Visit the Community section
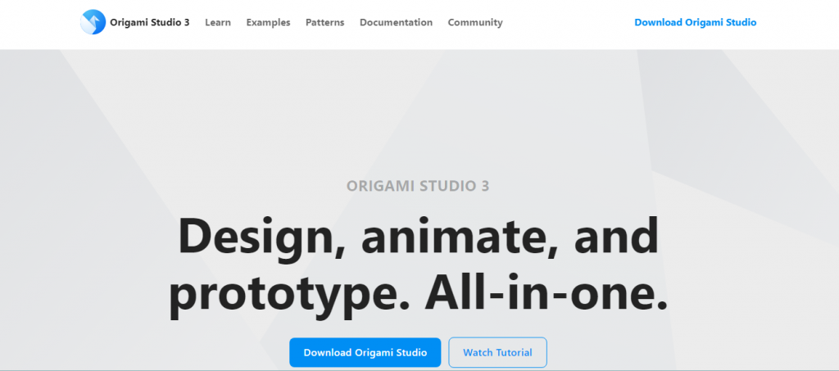 pyautogui.click(x=475, y=22)
